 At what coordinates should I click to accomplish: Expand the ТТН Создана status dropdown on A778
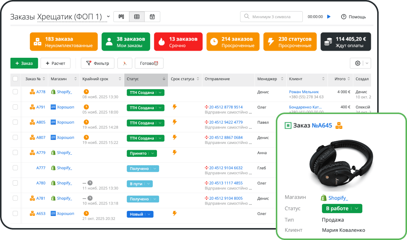160,92
